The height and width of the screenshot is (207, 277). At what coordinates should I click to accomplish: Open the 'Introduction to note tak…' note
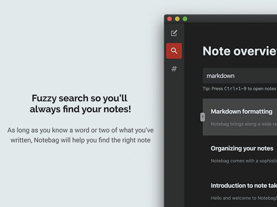click(x=244, y=186)
